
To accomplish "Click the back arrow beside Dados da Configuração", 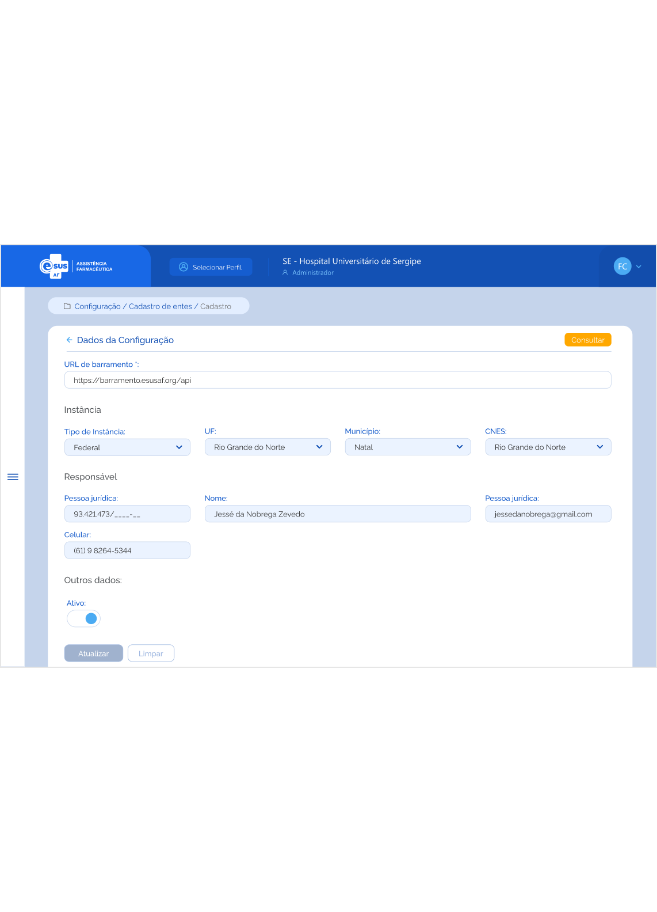I will (x=69, y=340).
